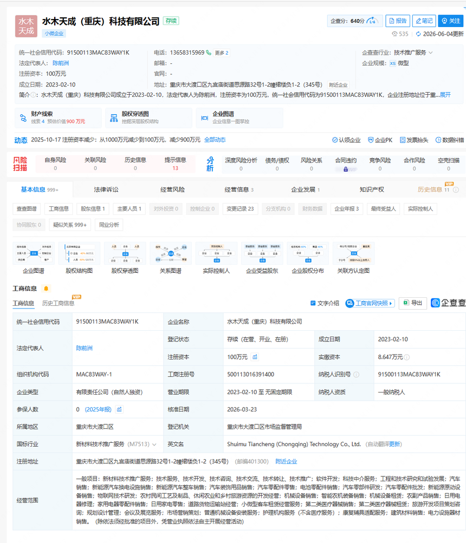Viewport: 466px width, 543px height.
Task: Click the 笔记 button
Action: tap(424, 21)
